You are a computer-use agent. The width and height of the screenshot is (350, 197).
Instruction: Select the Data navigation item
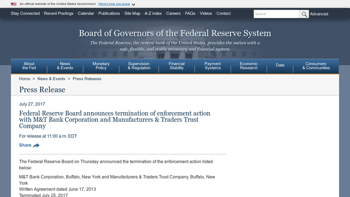coord(280,65)
